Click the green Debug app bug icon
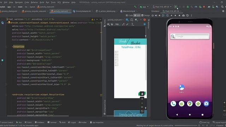The image size is (226, 127). click(188, 7)
